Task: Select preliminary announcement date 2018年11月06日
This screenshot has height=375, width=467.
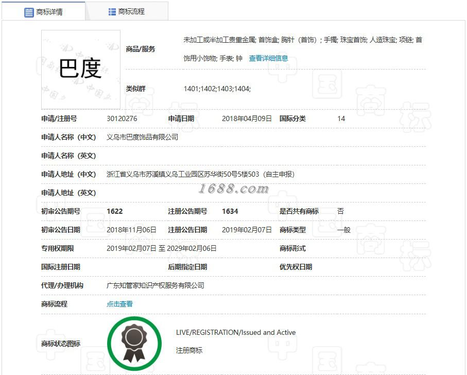Action: [x=131, y=230]
